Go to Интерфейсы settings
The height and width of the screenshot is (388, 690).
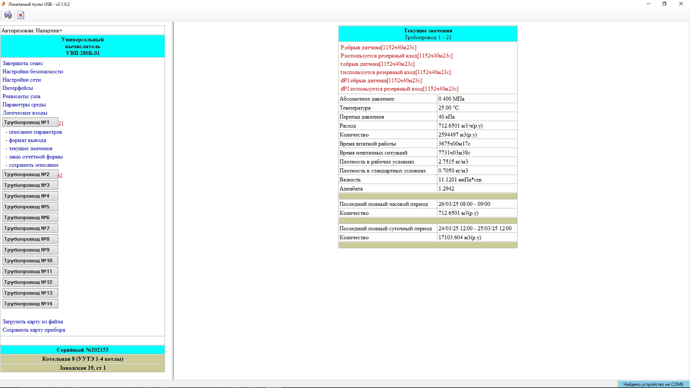pos(18,88)
